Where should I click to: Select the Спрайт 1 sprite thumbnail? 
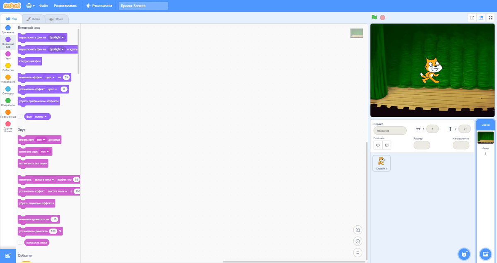coord(381,163)
